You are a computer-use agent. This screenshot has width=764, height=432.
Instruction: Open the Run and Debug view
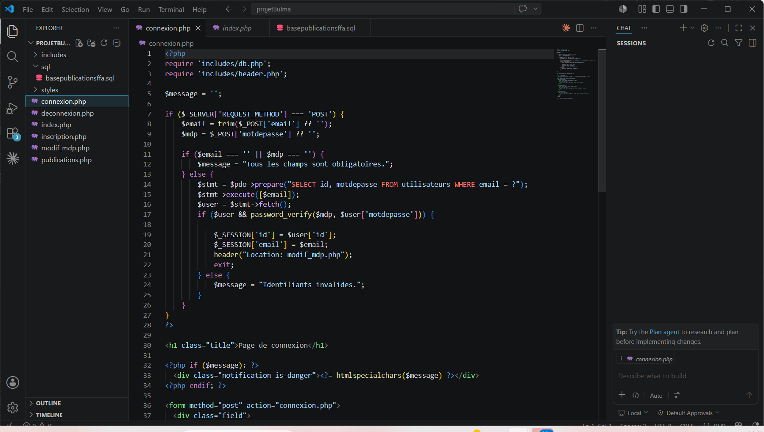[x=13, y=108]
